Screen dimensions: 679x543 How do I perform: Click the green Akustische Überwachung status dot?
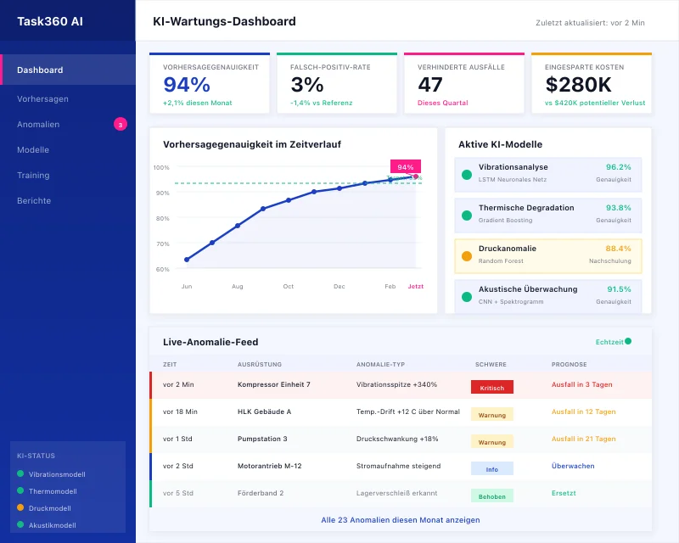(466, 295)
